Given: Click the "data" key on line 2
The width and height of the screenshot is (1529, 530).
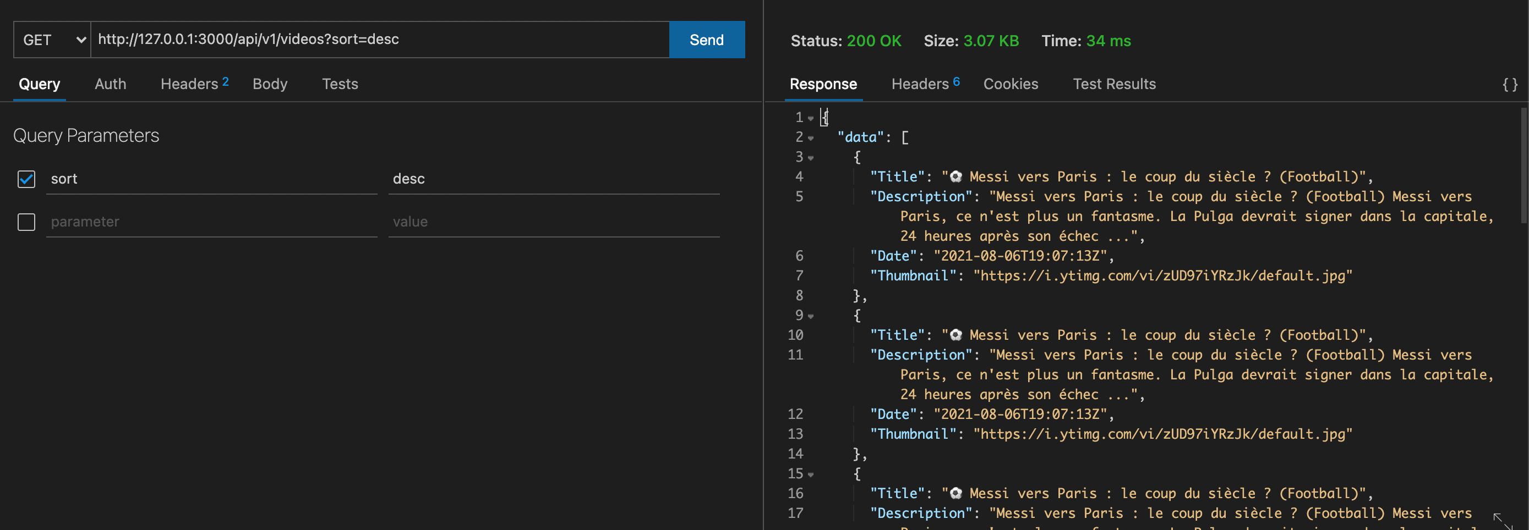Looking at the screenshot, I should pos(861,137).
